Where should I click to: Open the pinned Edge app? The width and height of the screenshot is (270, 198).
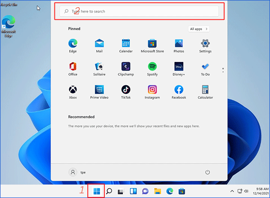[73, 46]
